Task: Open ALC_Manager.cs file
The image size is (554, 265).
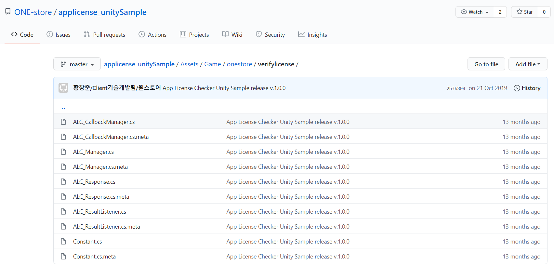Action: (93, 152)
